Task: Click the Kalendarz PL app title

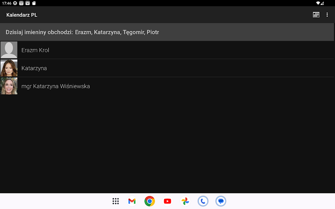Action: (x=22, y=15)
